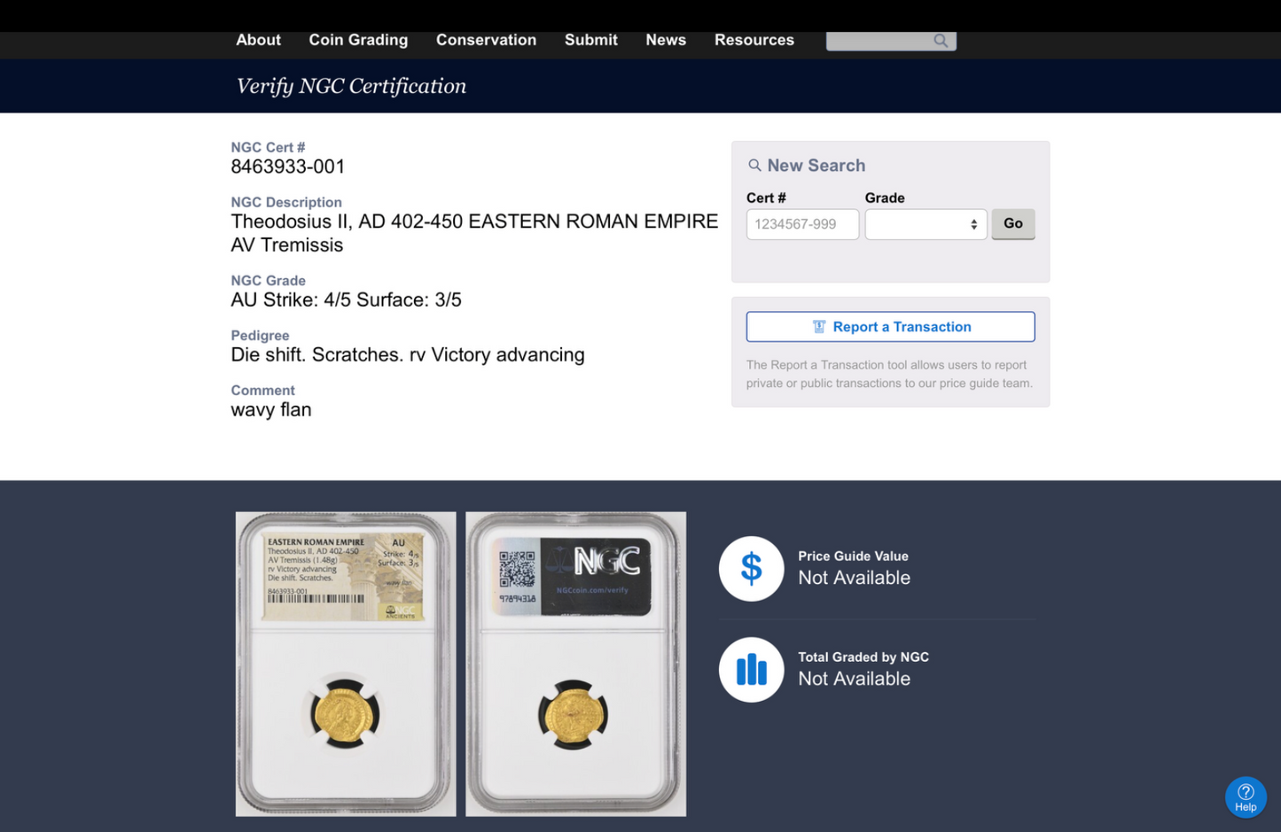This screenshot has width=1281, height=832.
Task: Select the Submit navigation item
Action: tap(590, 40)
